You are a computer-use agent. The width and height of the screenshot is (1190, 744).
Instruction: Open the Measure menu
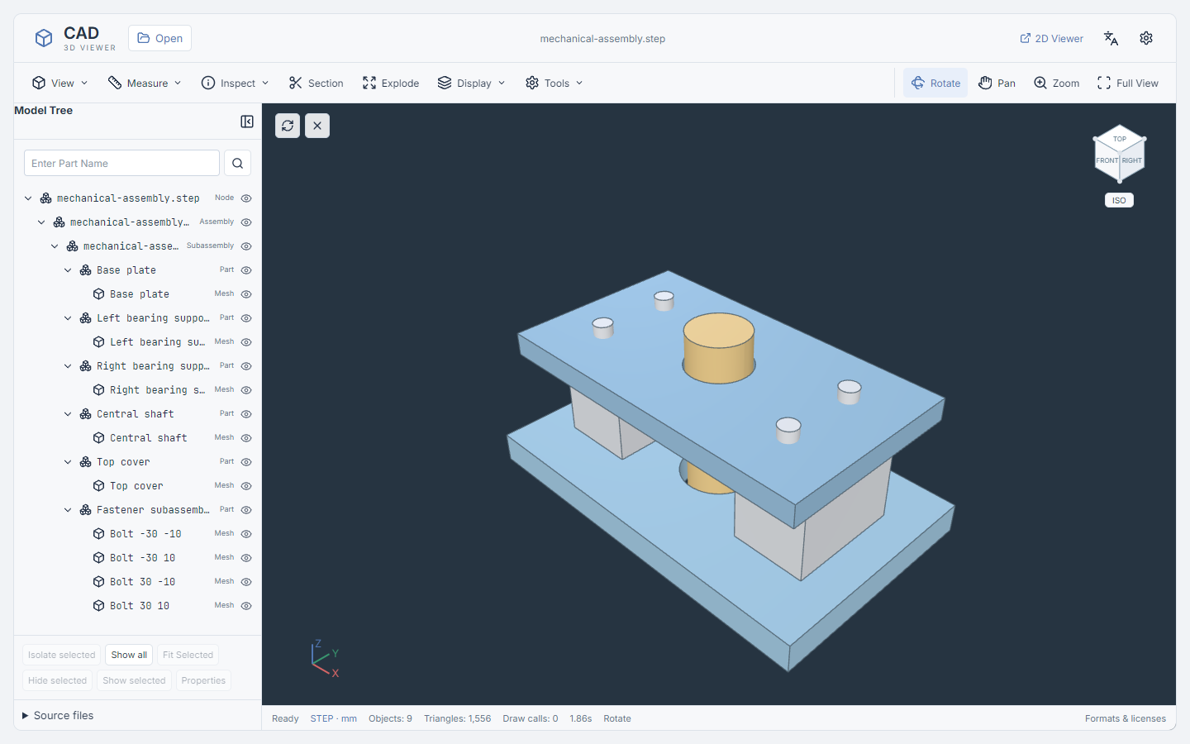(145, 83)
